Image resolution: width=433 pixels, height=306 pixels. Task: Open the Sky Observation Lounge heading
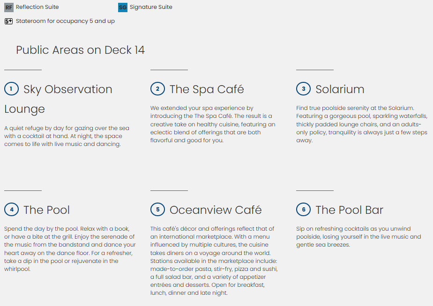(x=67, y=89)
